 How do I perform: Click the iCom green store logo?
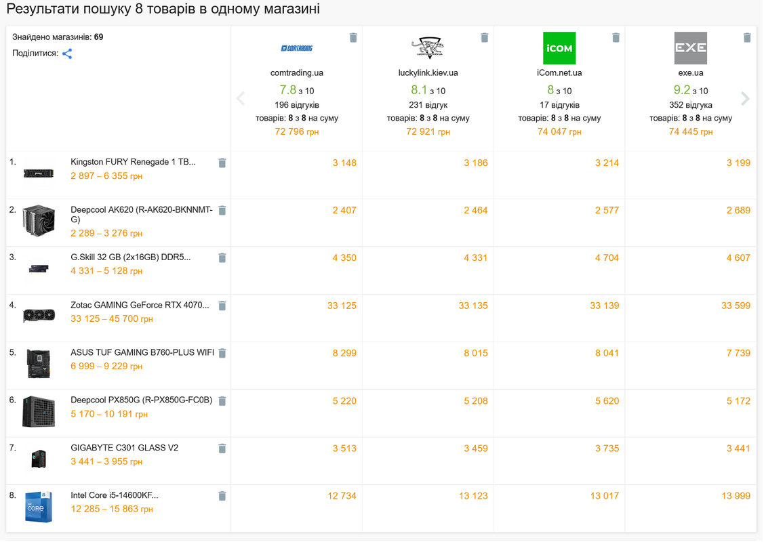559,48
